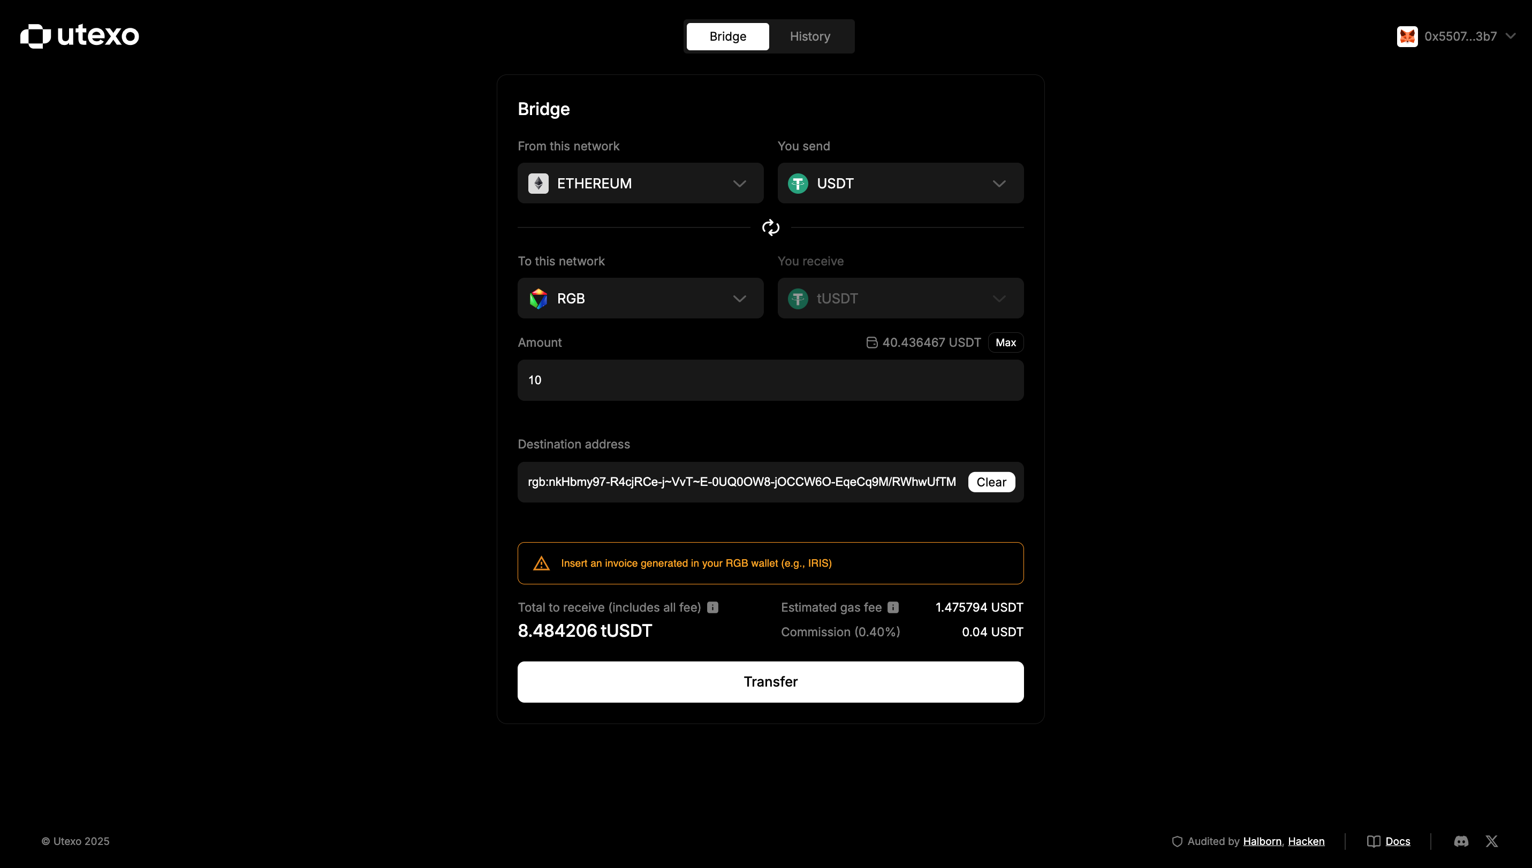Click the wallet balance icon near Amount
Viewport: 1532px width, 868px height.
pos(871,343)
